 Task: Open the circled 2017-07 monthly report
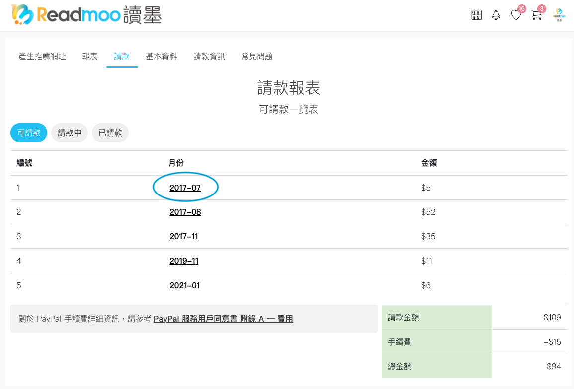point(184,187)
